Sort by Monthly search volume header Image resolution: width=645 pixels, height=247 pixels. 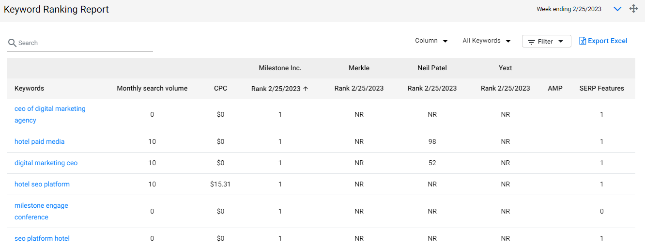152,89
